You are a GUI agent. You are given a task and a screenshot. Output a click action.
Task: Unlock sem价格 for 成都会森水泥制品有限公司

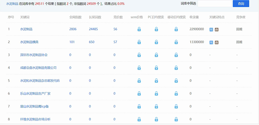tap(139, 68)
